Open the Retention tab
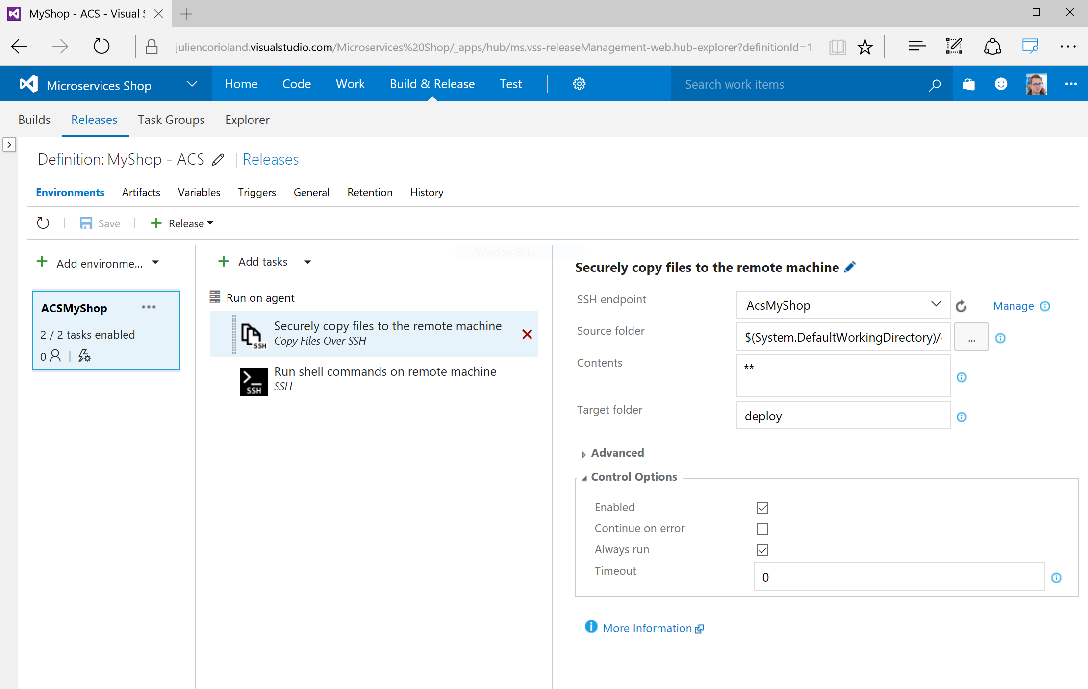The image size is (1088, 689). click(370, 193)
